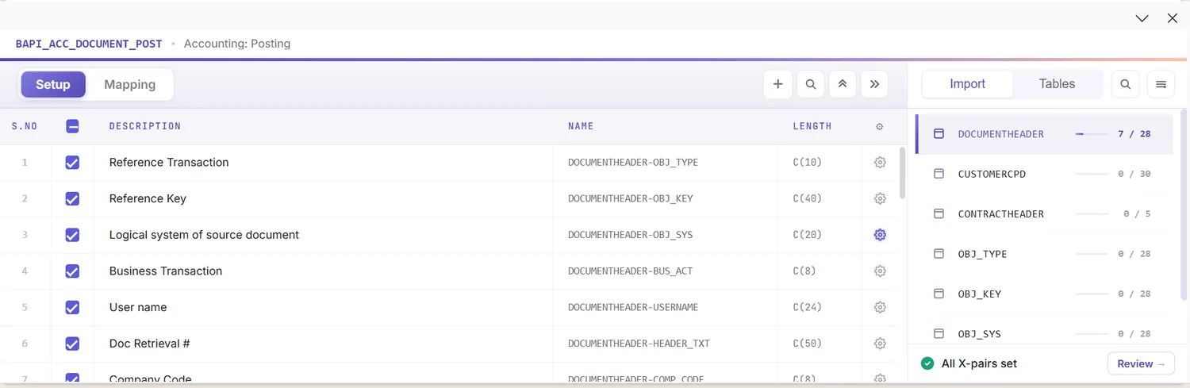Switch to the Mapping tab
The width and height of the screenshot is (1190, 388).
pyautogui.click(x=129, y=84)
